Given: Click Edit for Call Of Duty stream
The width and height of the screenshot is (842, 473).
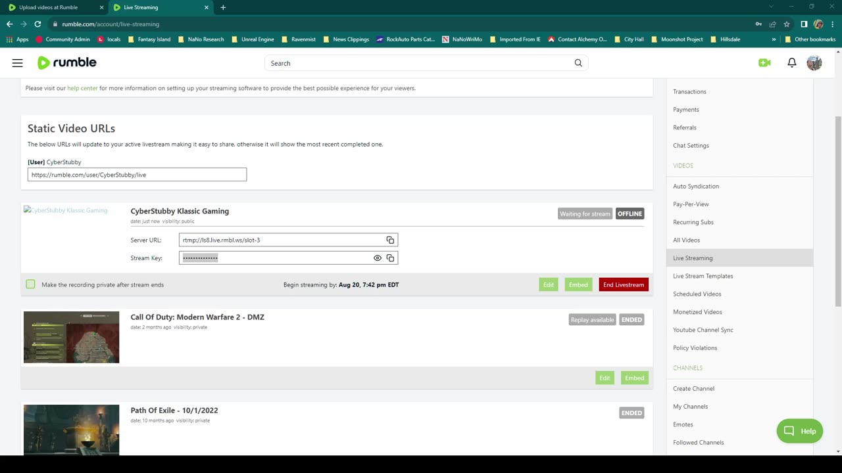Looking at the screenshot, I should 605,378.
